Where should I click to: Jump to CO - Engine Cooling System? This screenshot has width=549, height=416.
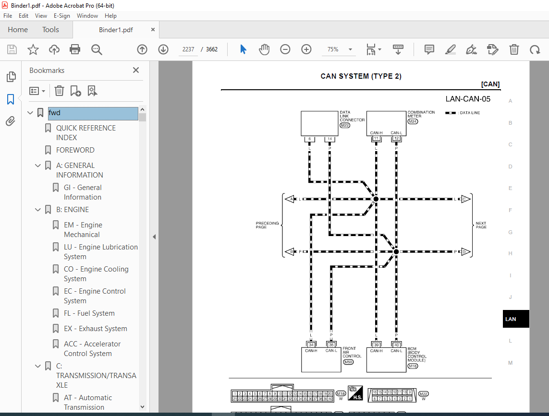coord(96,274)
